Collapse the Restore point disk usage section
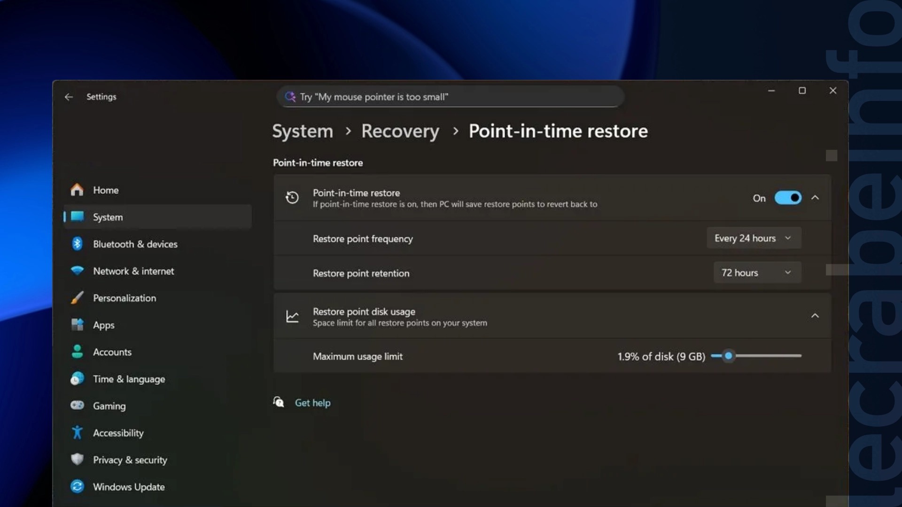 [x=815, y=316]
